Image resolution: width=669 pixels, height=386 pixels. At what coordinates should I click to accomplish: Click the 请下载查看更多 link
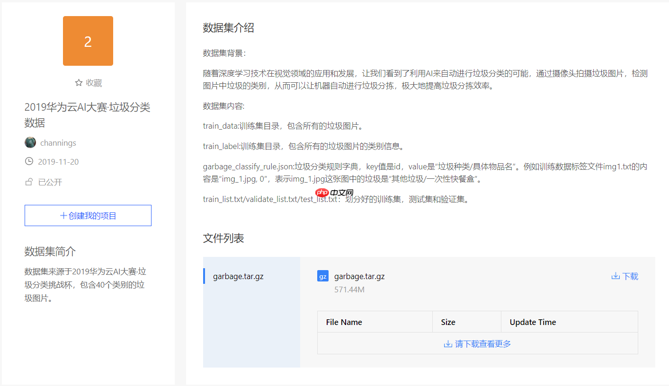[483, 344]
